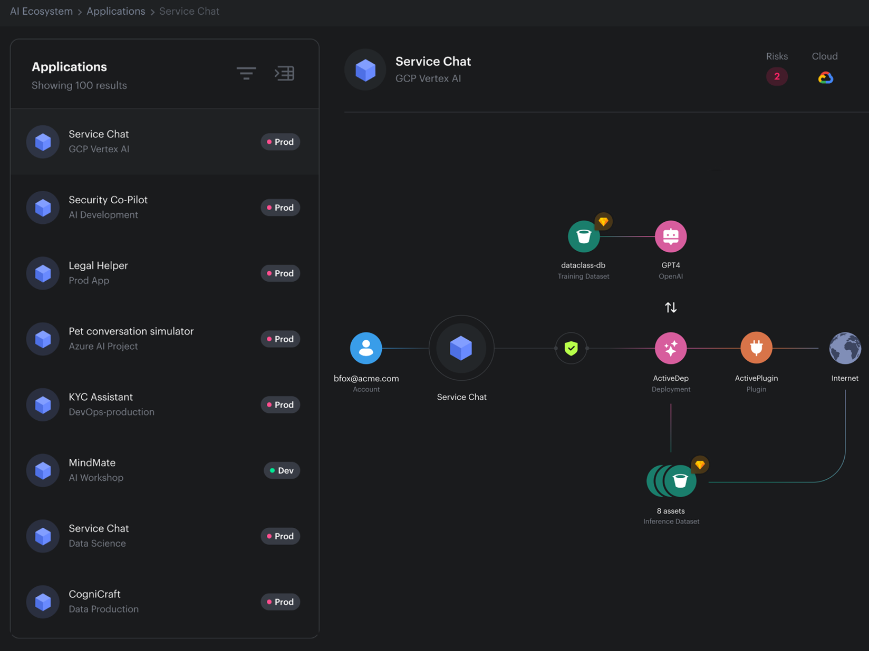Expand the Service Chat node in the graph
Image resolution: width=869 pixels, height=651 pixels.
(x=461, y=348)
